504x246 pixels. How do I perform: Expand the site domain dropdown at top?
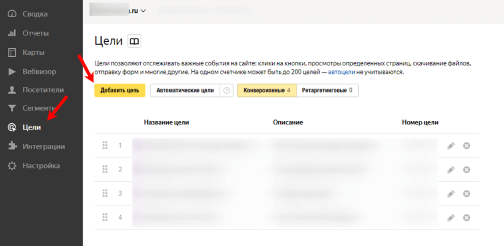point(143,11)
